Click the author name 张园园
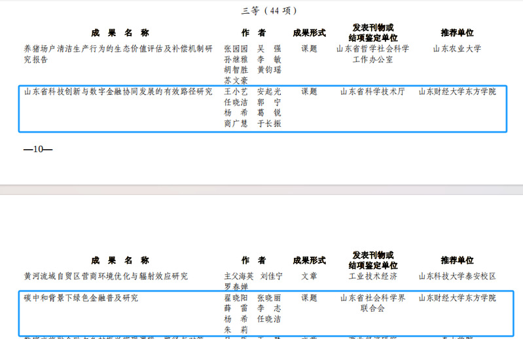The height and width of the screenshot is (339, 523). point(236,49)
